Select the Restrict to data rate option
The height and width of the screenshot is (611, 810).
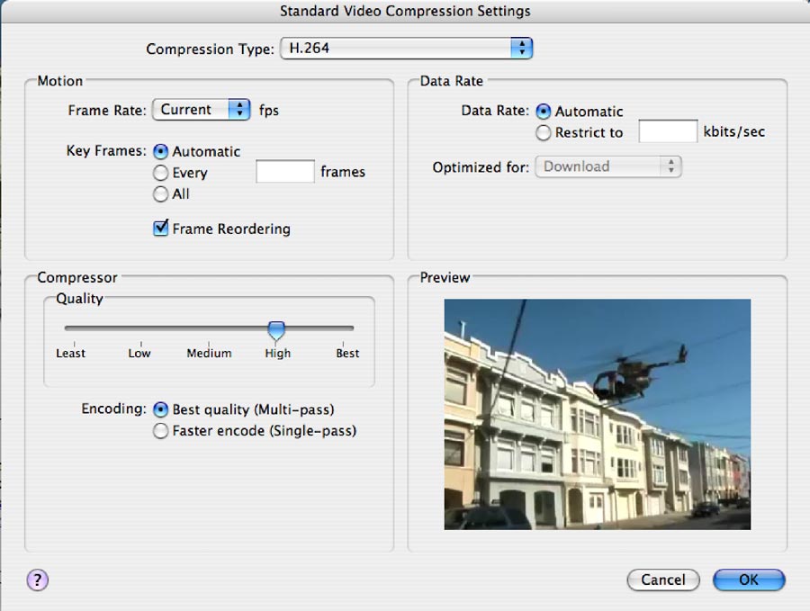click(x=544, y=132)
